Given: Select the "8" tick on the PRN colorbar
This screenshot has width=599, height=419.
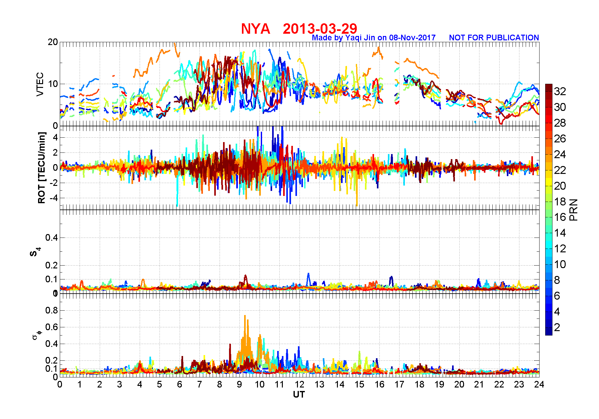Looking at the screenshot, I should (557, 280).
